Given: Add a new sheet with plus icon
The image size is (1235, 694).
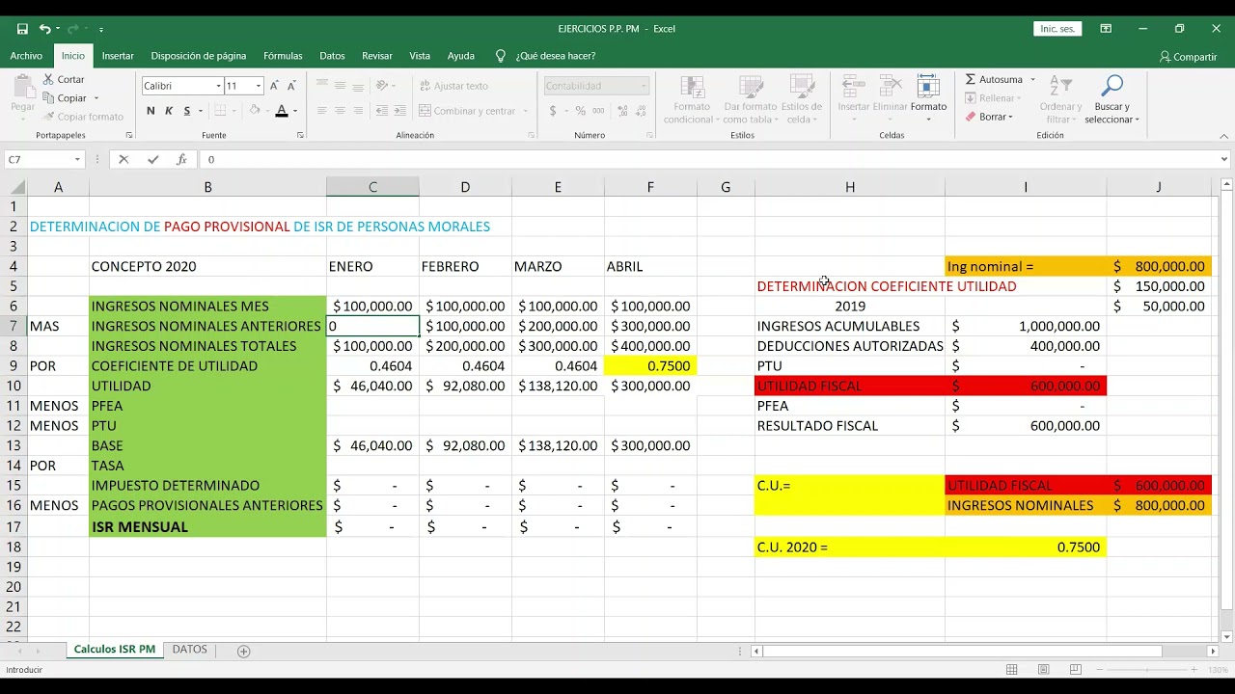Looking at the screenshot, I should point(243,652).
